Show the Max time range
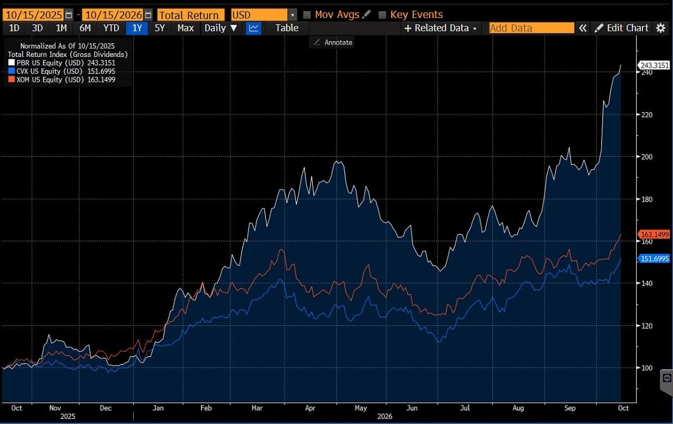 tap(185, 28)
